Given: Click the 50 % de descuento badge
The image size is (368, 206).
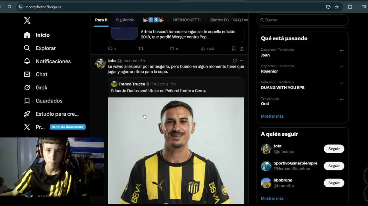Looking at the screenshot, I should (x=68, y=127).
